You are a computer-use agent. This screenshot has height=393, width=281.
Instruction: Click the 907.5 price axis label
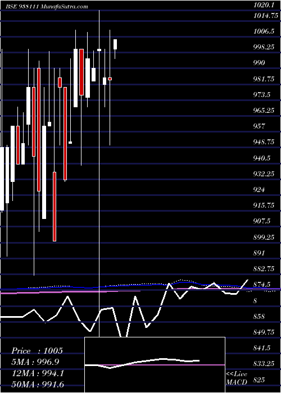click(262, 221)
